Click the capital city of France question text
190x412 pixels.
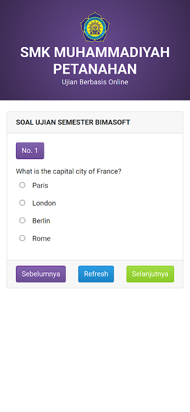click(x=68, y=171)
